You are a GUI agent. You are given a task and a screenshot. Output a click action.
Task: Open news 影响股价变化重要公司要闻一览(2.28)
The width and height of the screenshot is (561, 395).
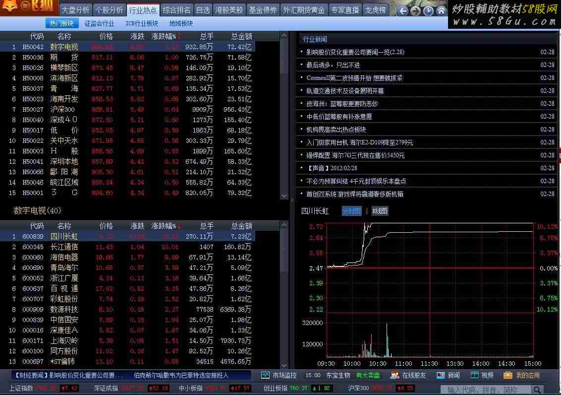click(x=355, y=52)
